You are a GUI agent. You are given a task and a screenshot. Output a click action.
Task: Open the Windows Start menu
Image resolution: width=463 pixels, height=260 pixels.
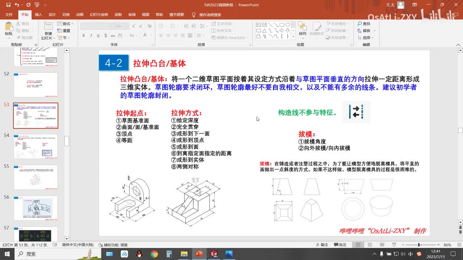(x=7, y=254)
